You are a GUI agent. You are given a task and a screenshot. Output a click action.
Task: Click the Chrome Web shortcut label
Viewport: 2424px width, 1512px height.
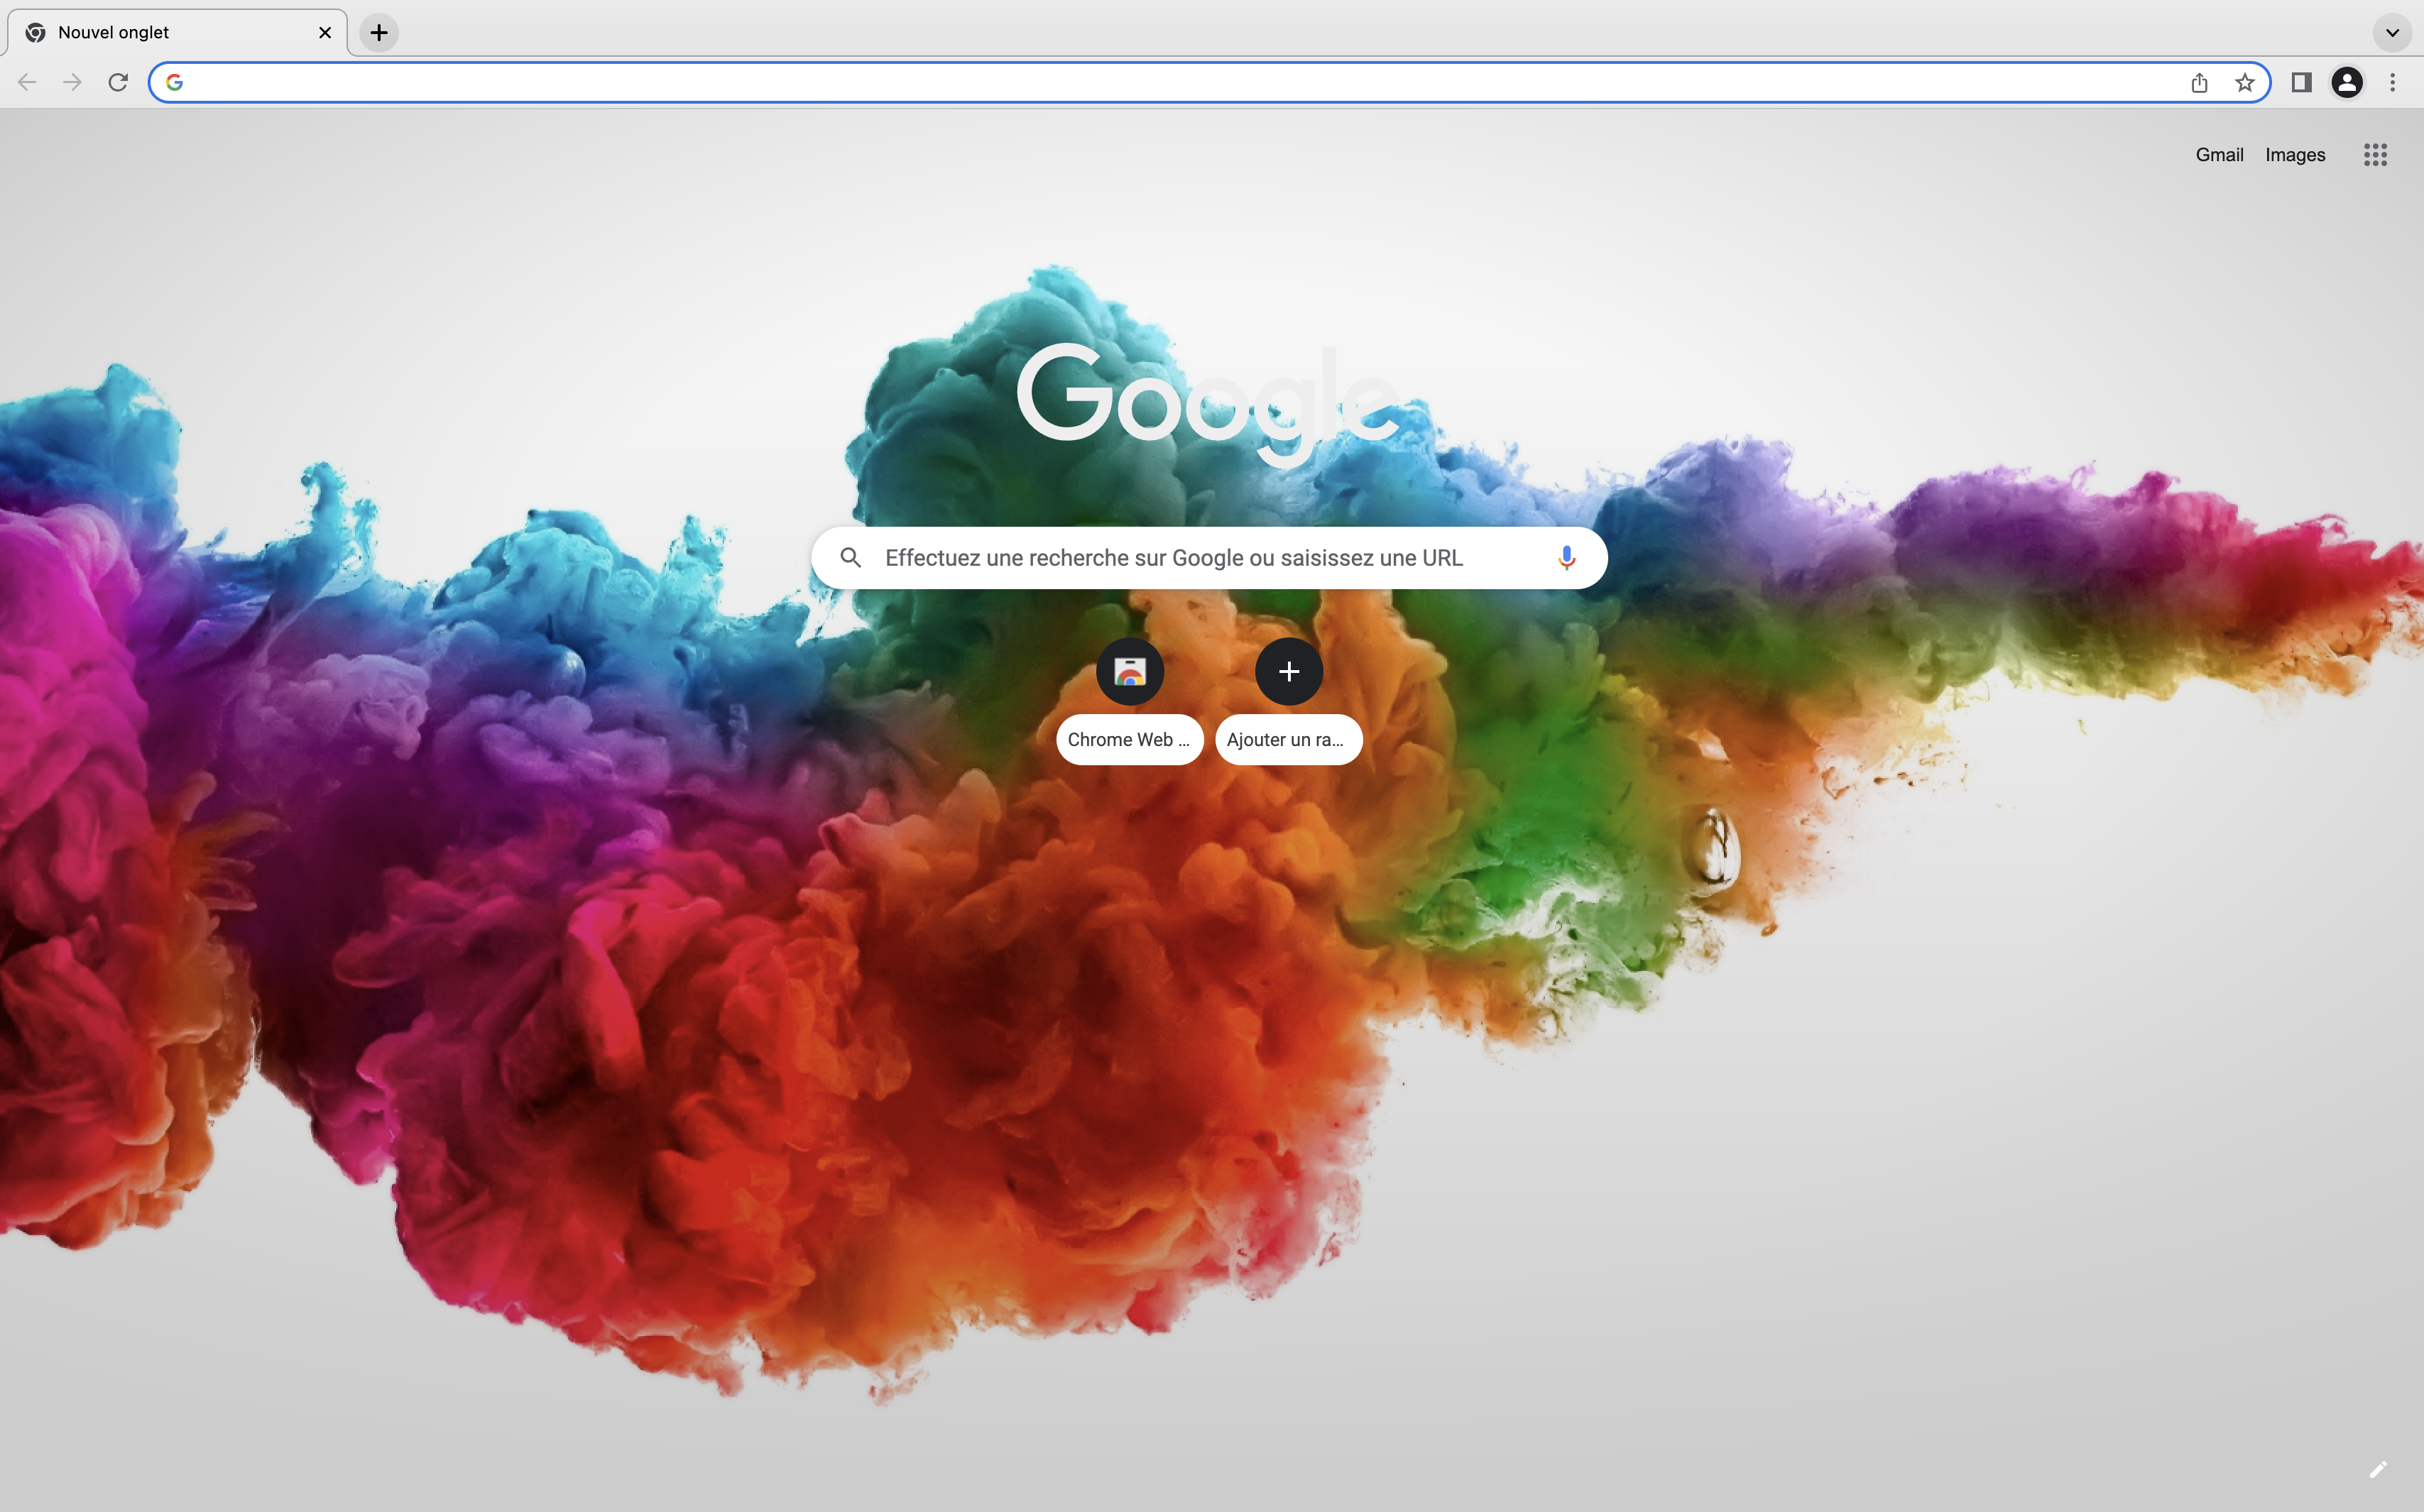tap(1129, 740)
